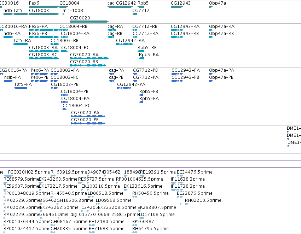Viewport: 301px width, 234px height.
Task: Select protein Taf5-PA
Action: click(21, 88)
